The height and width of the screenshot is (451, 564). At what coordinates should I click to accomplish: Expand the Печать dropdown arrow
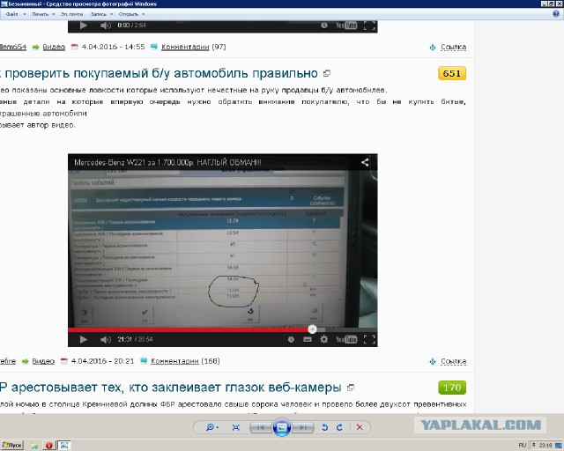[x=53, y=14]
